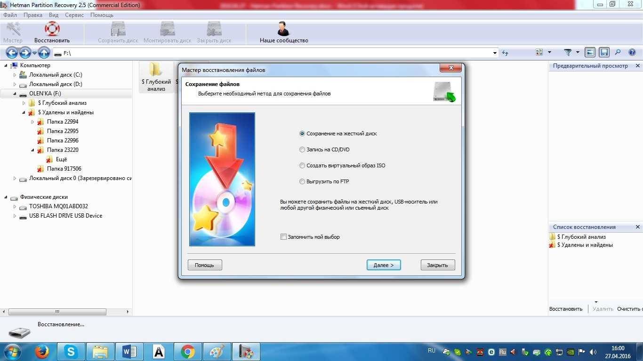
Task: Click the view mode icon
Action: [x=539, y=53]
